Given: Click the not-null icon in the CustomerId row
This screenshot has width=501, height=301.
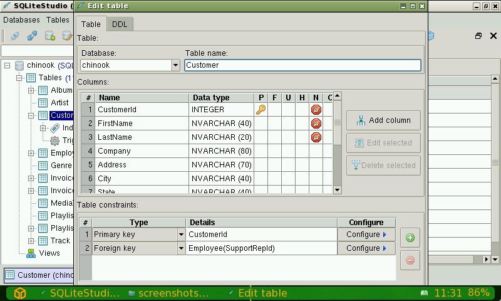Looking at the screenshot, I should tap(316, 110).
